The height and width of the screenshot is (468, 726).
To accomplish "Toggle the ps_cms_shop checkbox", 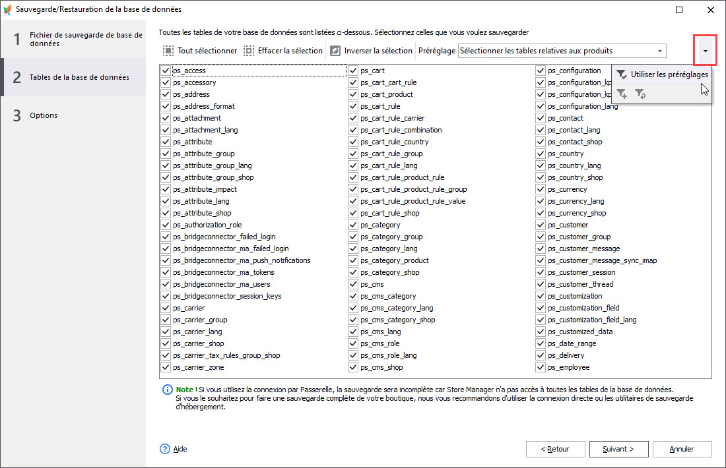I will point(353,367).
